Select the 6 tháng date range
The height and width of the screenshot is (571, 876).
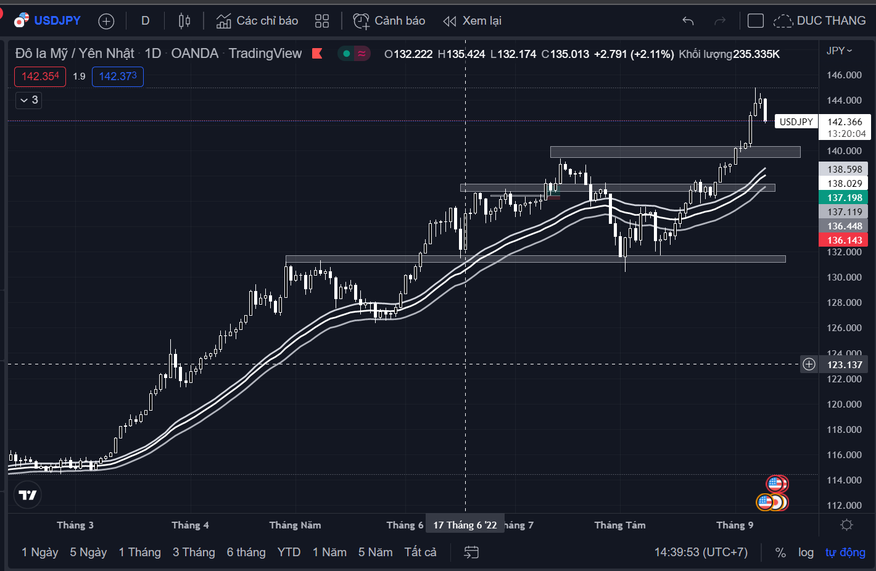246,552
